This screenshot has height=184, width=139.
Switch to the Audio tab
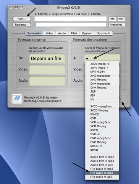pos(62,33)
